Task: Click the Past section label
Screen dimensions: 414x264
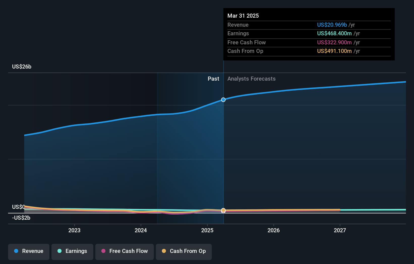Action: click(x=213, y=79)
